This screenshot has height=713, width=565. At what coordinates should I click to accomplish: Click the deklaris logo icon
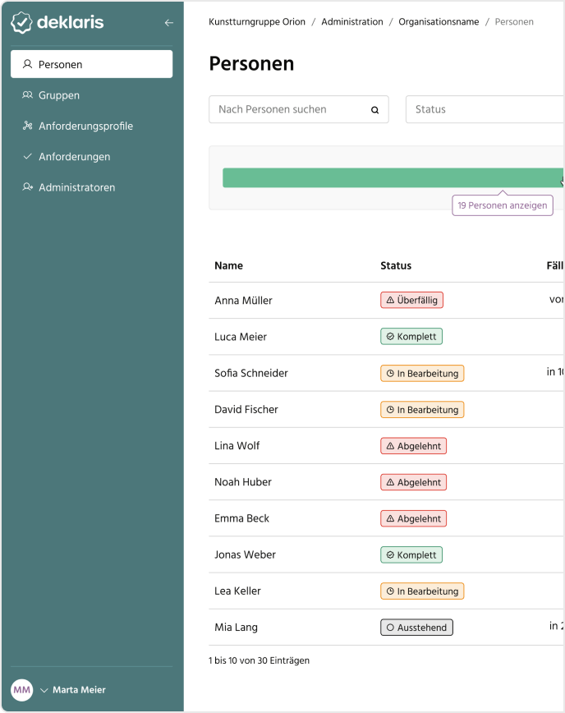21,23
